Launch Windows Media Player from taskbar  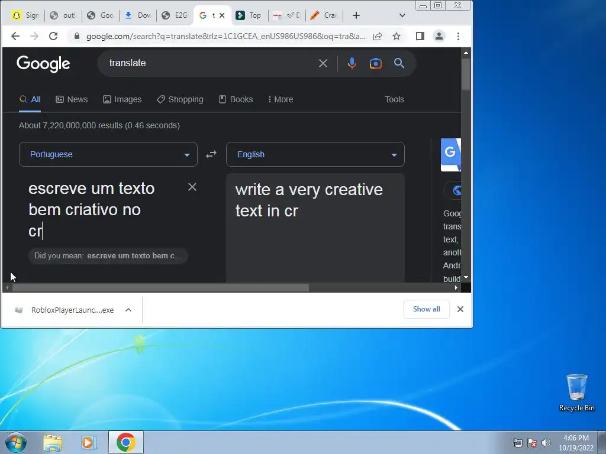pyautogui.click(x=89, y=443)
